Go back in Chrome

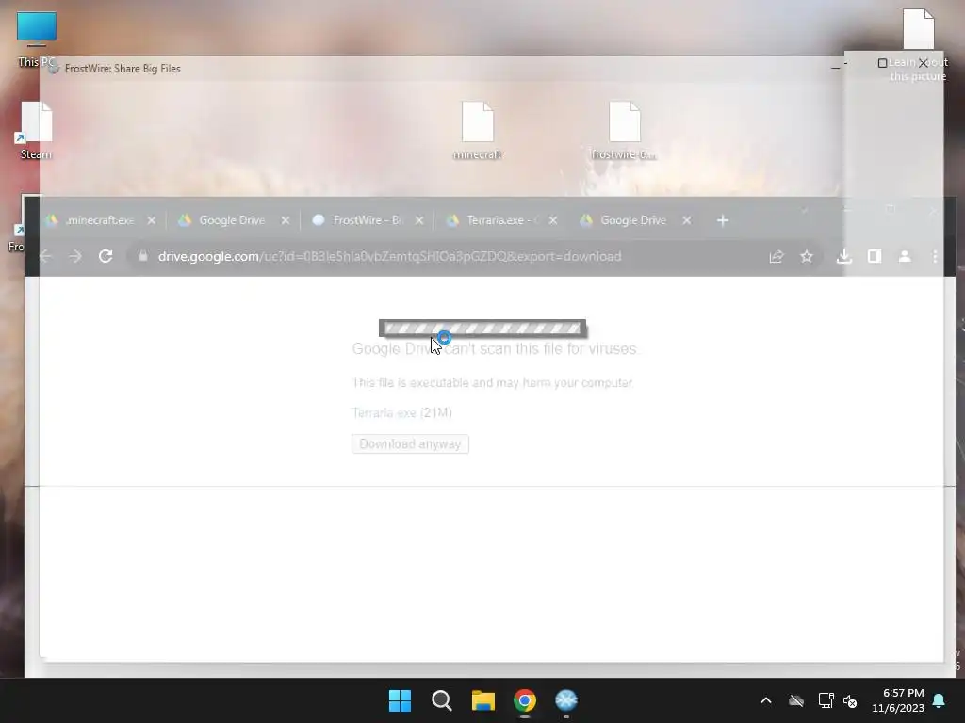tap(45, 256)
